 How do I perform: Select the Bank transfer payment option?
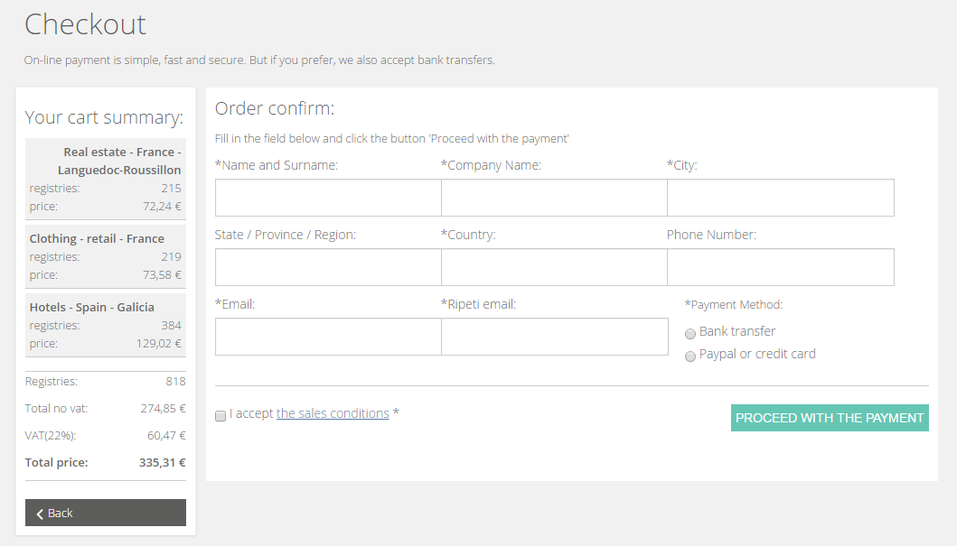point(690,333)
